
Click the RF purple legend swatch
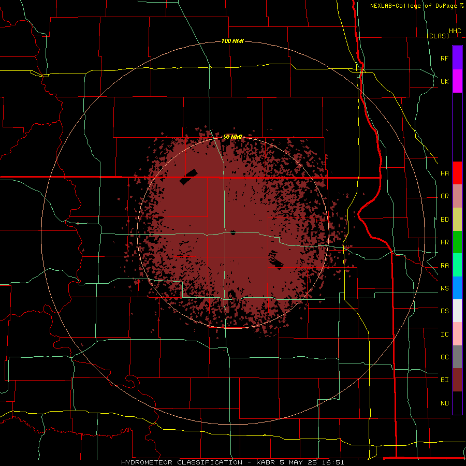(x=457, y=58)
